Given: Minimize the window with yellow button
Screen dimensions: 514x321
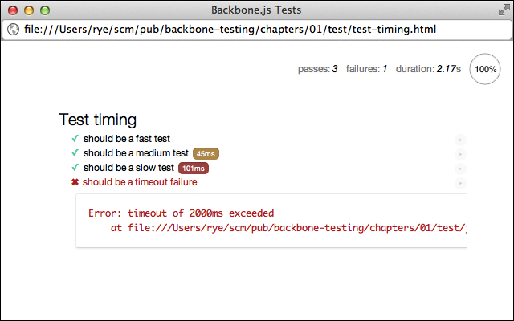Looking at the screenshot, I should point(29,10).
